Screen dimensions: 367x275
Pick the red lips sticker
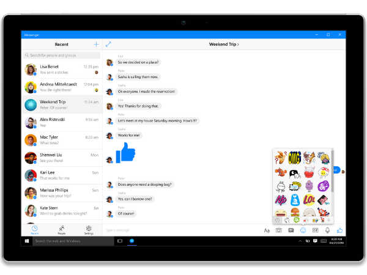[x=309, y=172]
